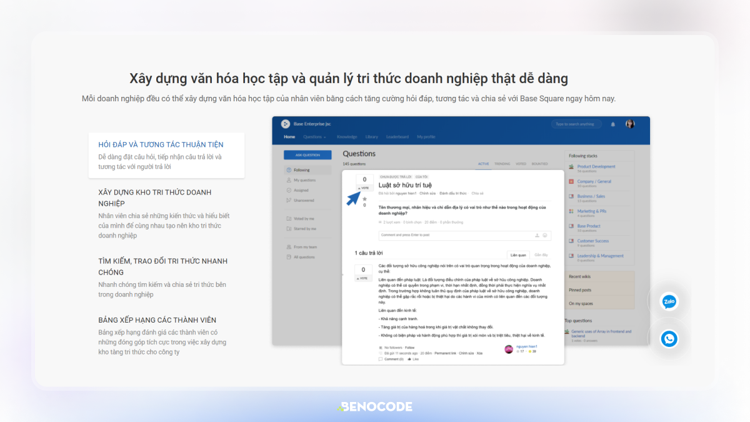
Task: Switch to the TRENDING questions tab
Action: click(x=502, y=164)
